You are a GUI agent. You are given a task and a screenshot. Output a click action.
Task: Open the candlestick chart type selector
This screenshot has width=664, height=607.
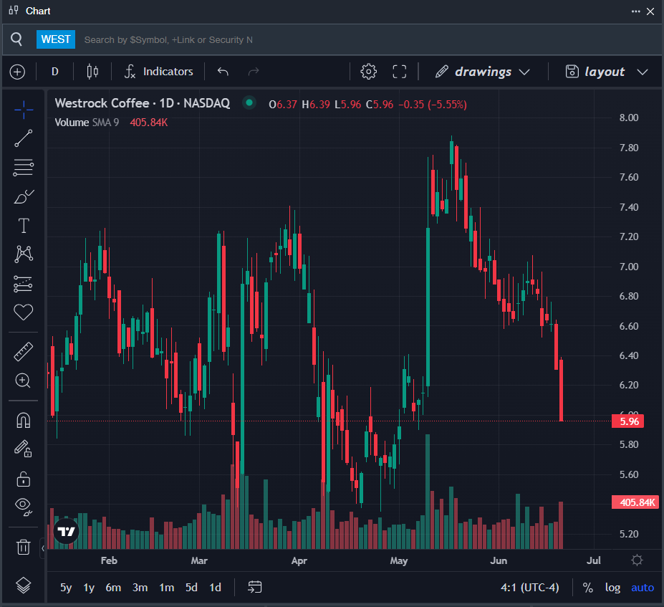point(92,72)
